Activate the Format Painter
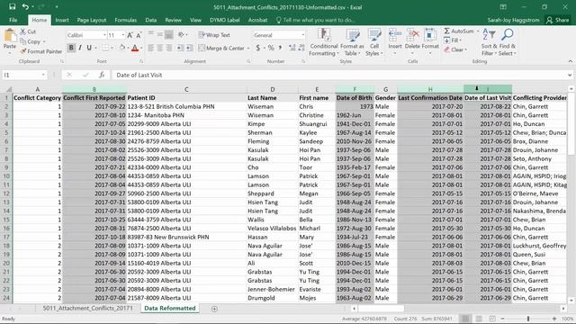 40,51
